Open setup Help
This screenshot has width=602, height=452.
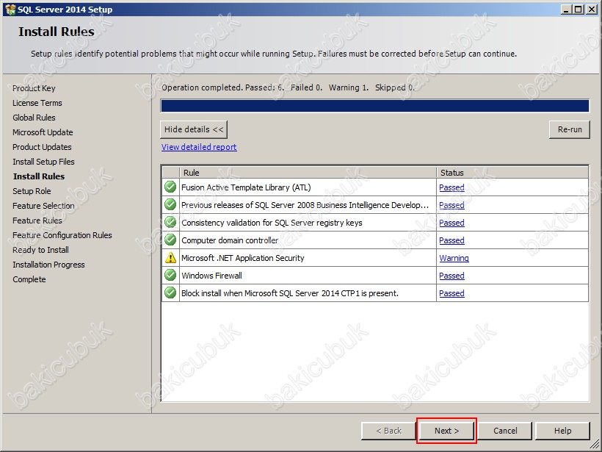tap(562, 431)
